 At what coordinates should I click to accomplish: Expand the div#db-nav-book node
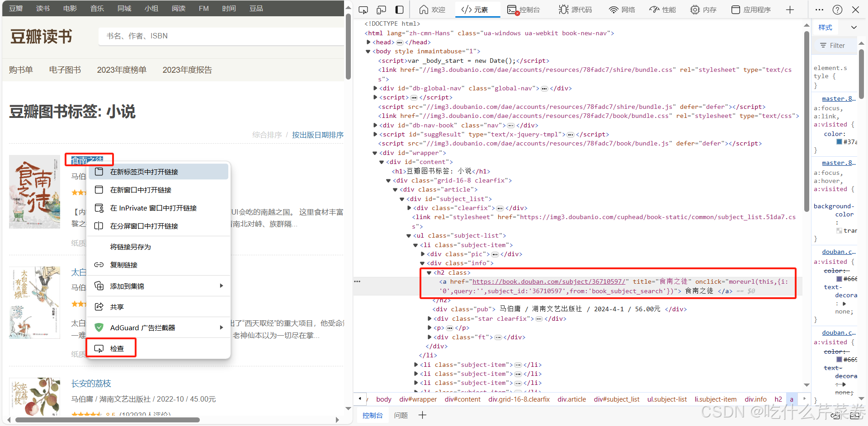375,125
